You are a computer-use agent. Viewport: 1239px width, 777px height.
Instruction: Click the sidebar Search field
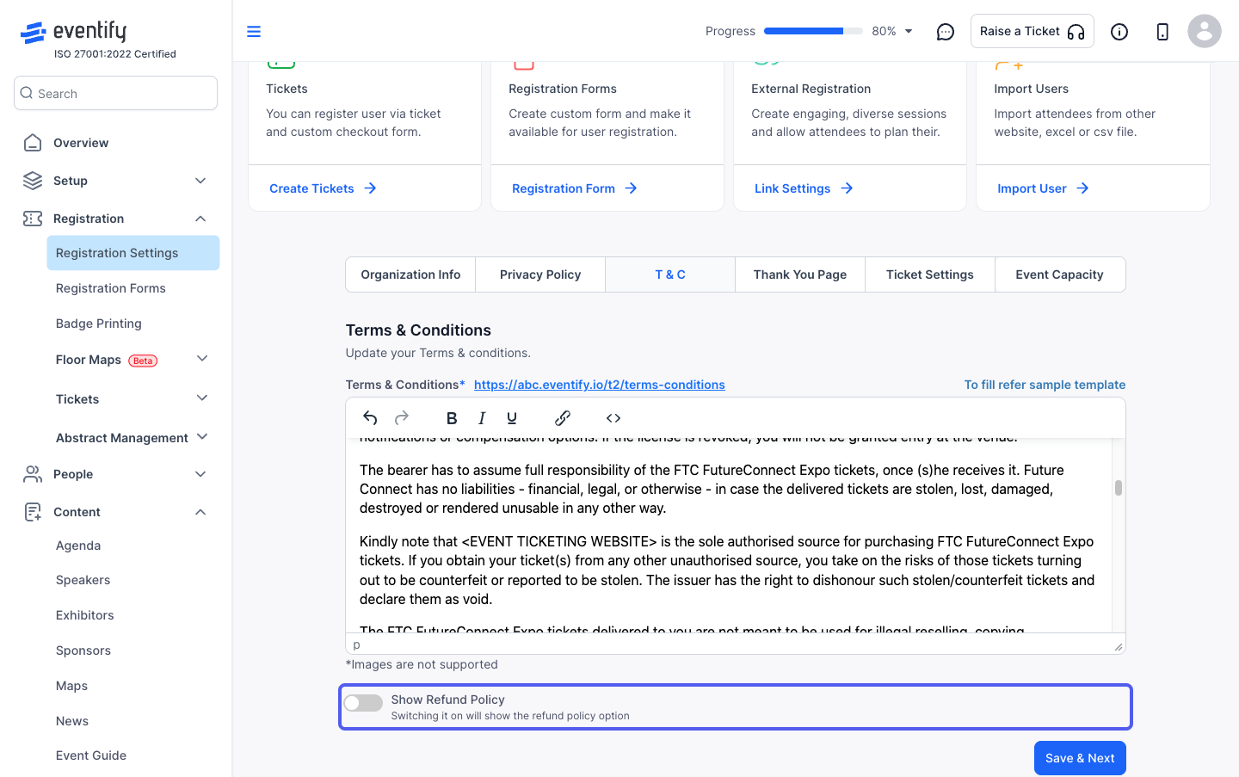115,93
